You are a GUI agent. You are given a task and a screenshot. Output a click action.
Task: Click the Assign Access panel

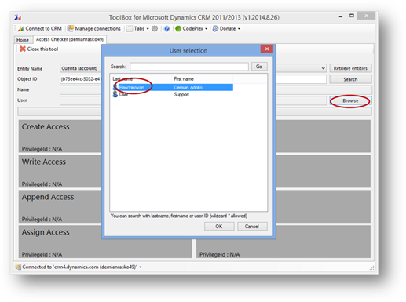[x=105, y=242]
